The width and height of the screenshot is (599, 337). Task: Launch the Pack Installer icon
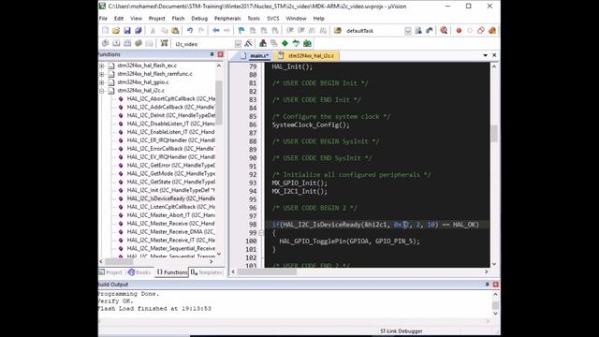[x=307, y=44]
